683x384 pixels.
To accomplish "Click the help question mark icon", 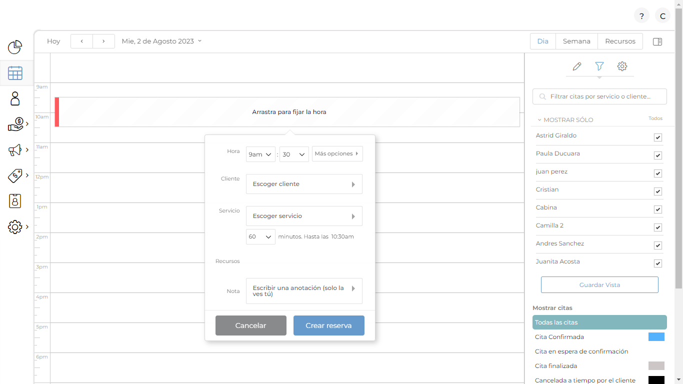I will [x=641, y=16].
